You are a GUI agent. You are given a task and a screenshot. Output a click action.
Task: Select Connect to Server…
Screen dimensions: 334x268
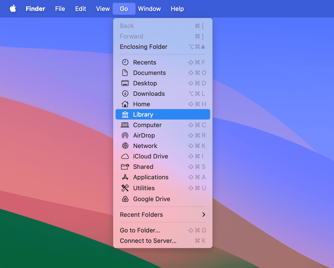click(x=163, y=241)
